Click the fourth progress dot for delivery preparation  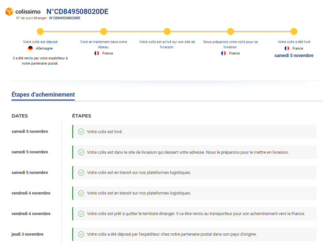[230, 32]
